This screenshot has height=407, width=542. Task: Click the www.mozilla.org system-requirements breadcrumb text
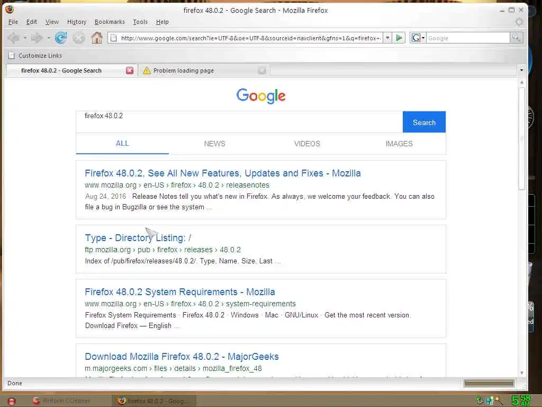point(190,304)
